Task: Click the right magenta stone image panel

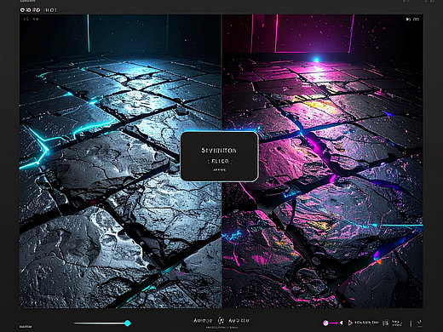Action: (323, 161)
